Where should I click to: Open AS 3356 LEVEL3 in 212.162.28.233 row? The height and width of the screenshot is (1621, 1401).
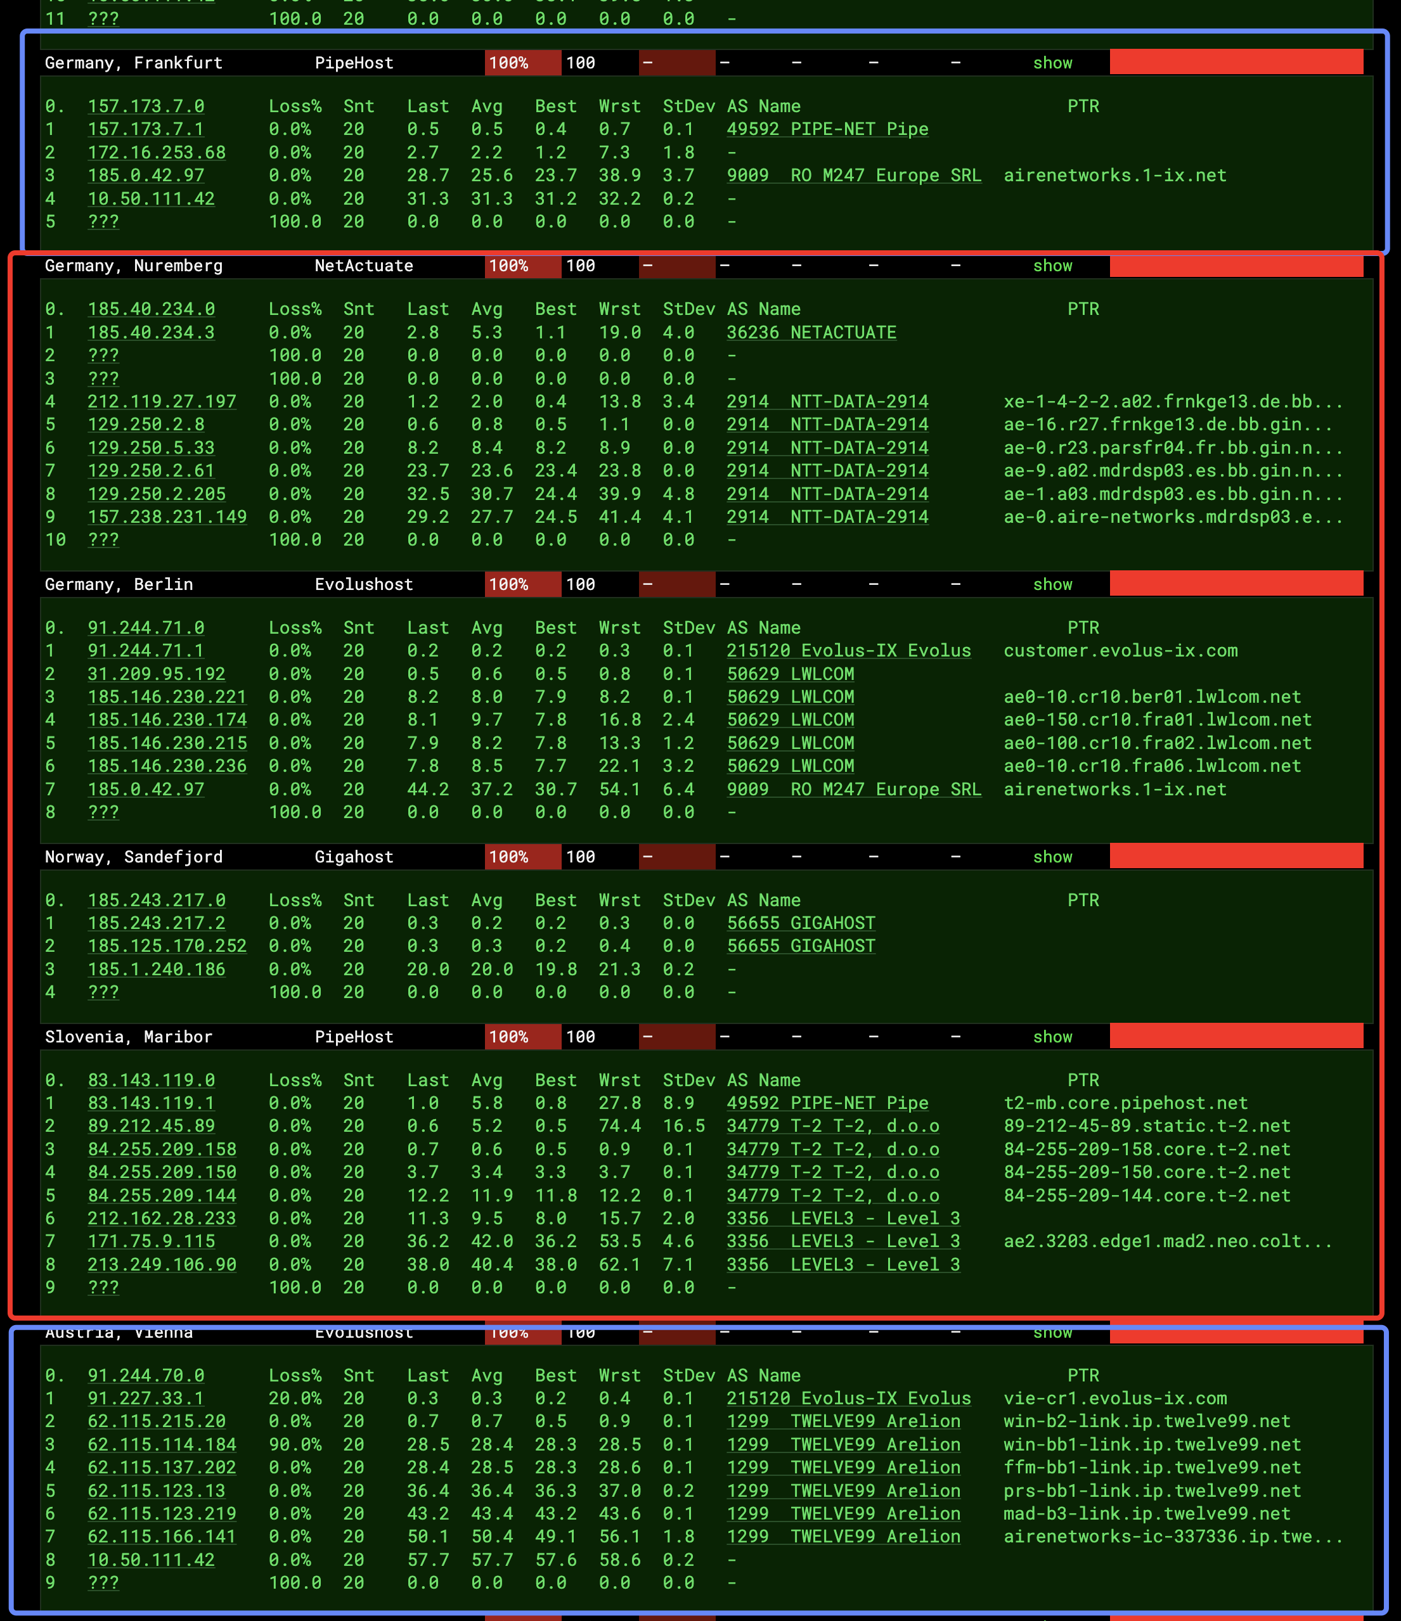[843, 1217]
